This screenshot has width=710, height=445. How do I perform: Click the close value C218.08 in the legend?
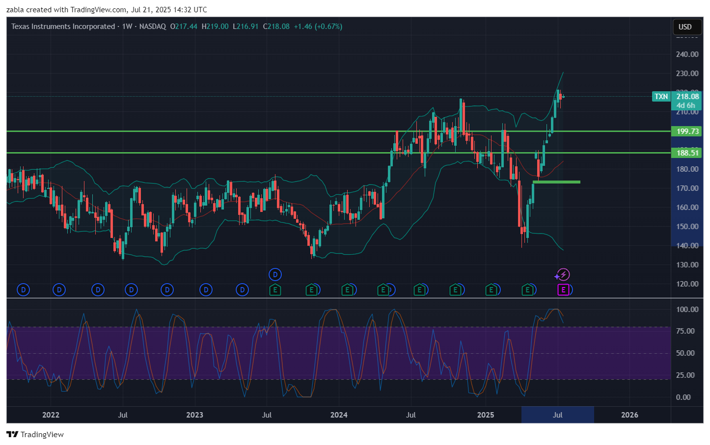(276, 26)
